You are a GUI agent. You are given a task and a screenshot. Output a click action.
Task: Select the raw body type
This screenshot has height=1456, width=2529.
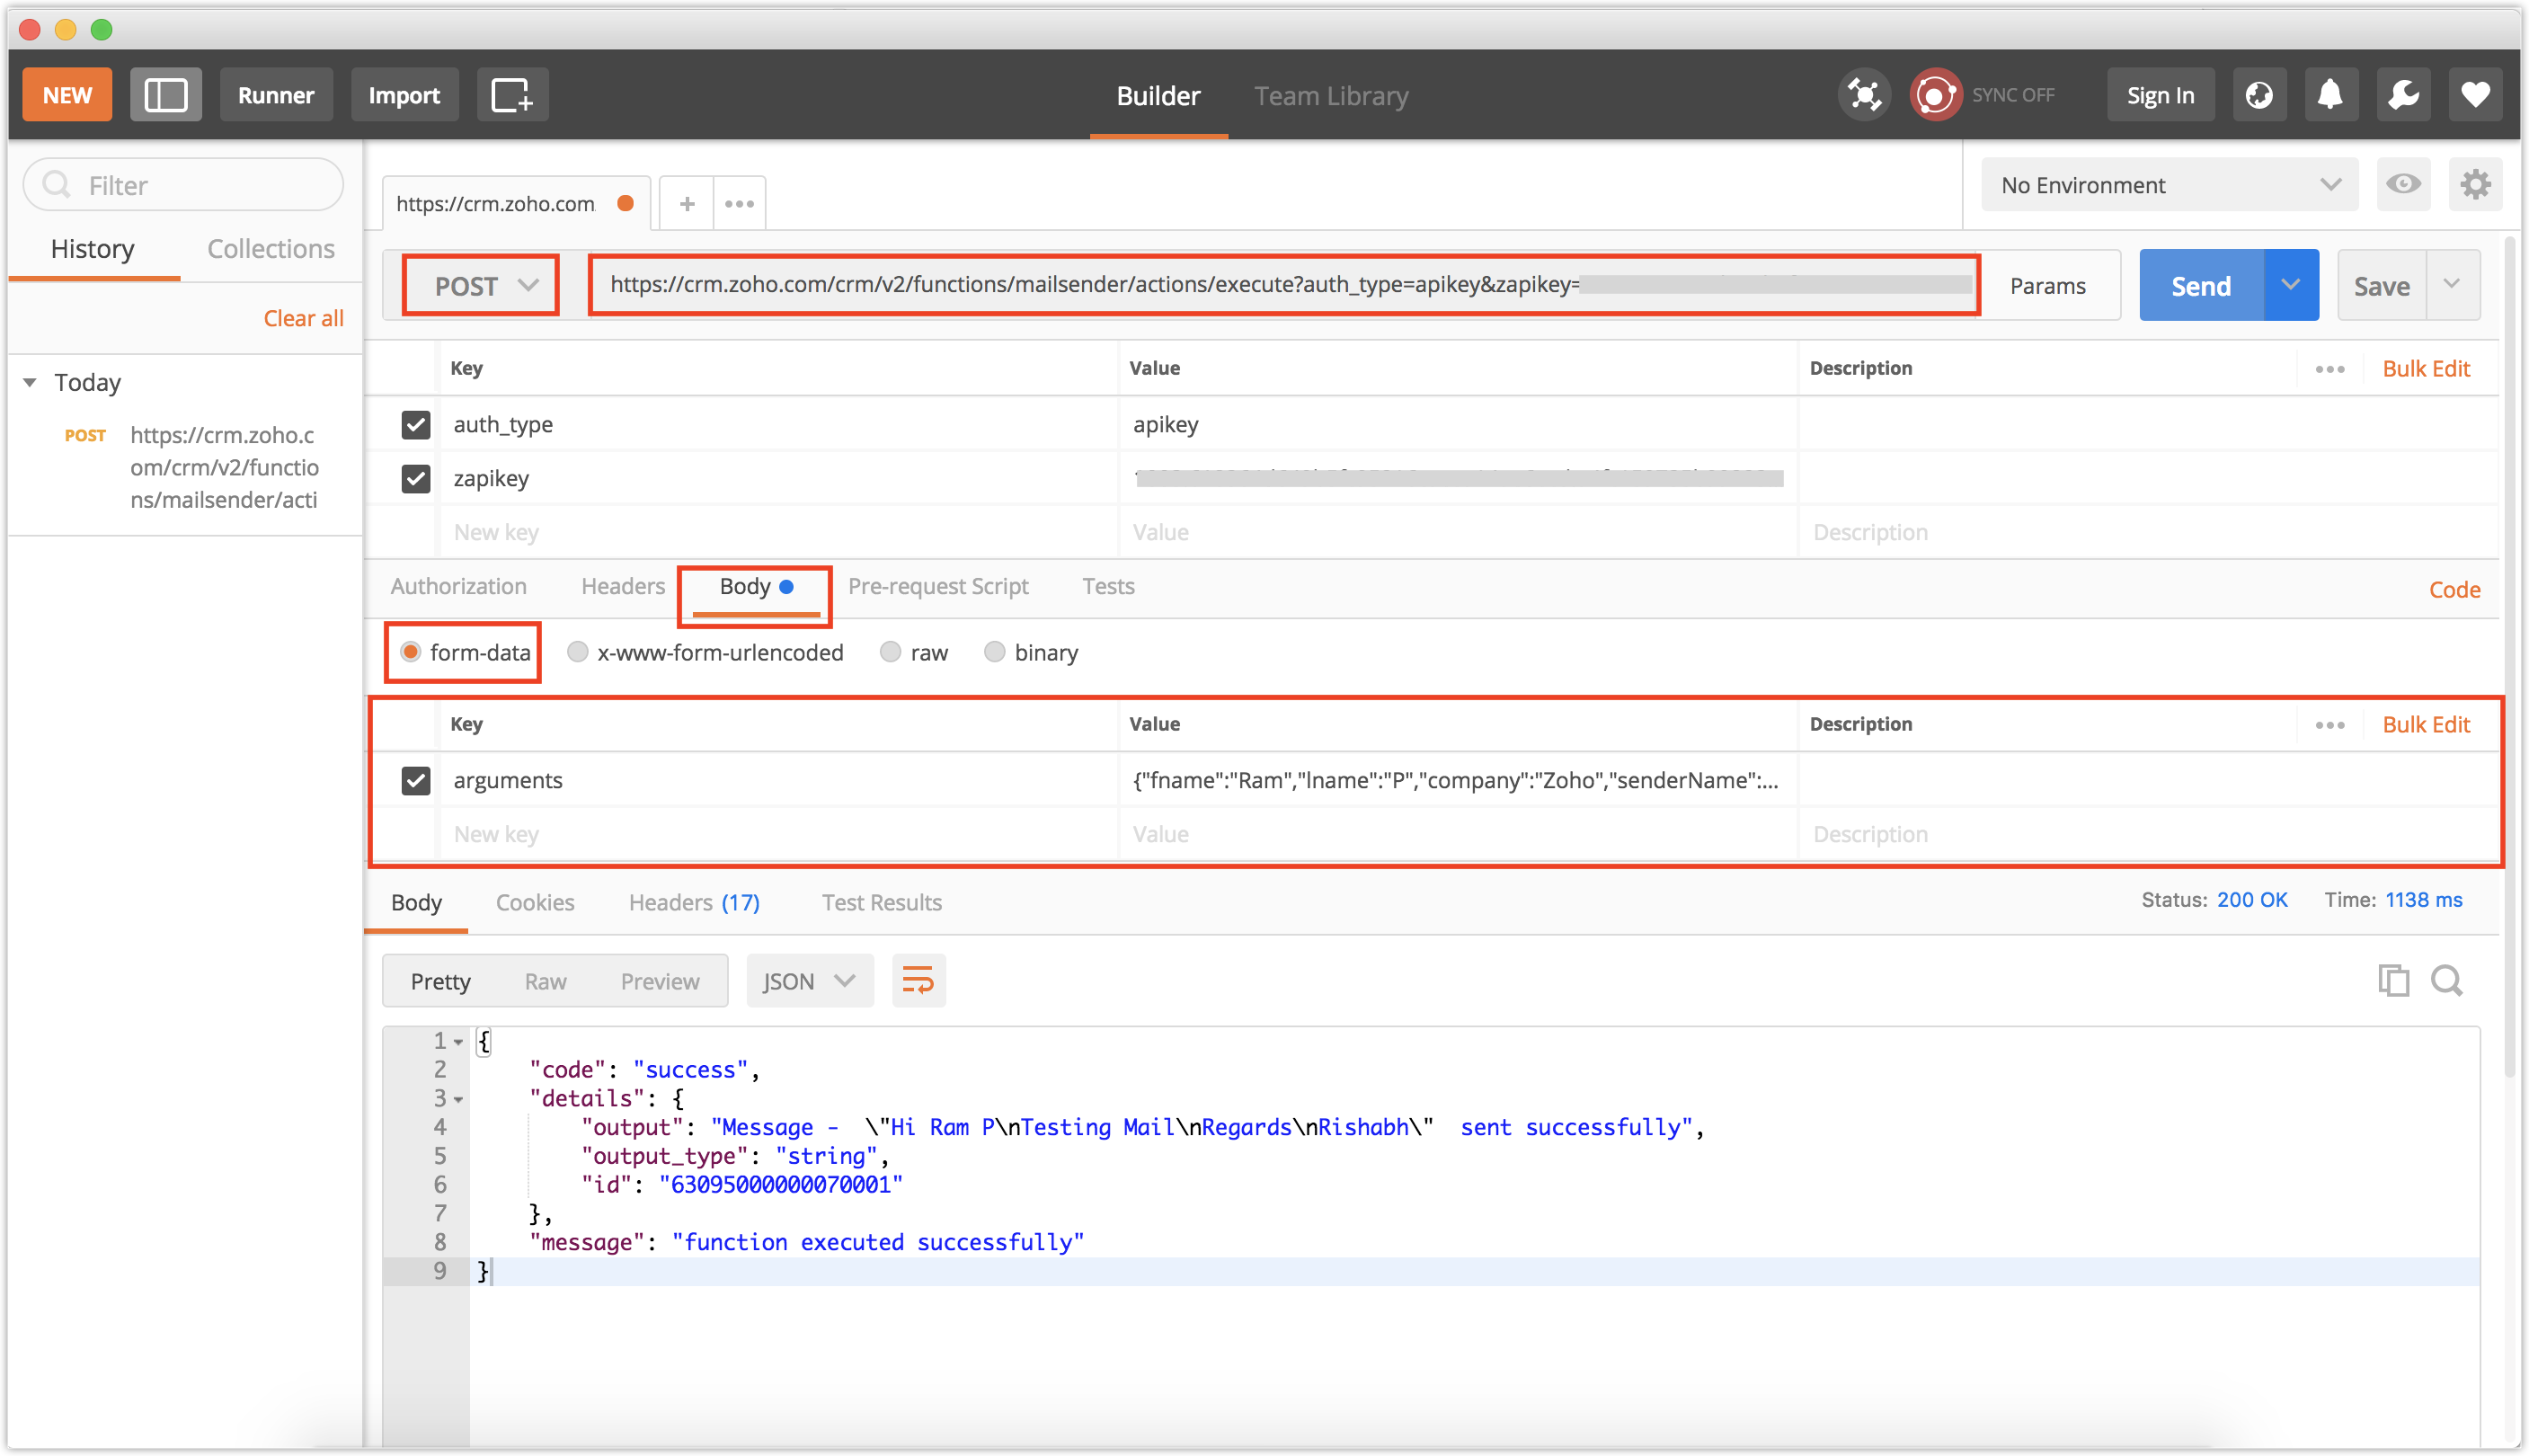pyautogui.click(x=890, y=652)
